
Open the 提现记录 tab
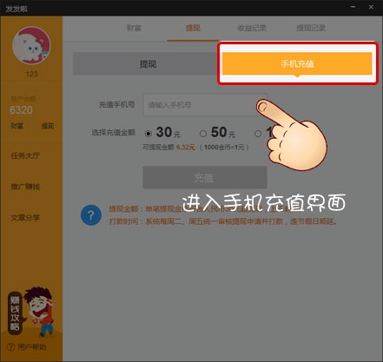click(x=311, y=28)
